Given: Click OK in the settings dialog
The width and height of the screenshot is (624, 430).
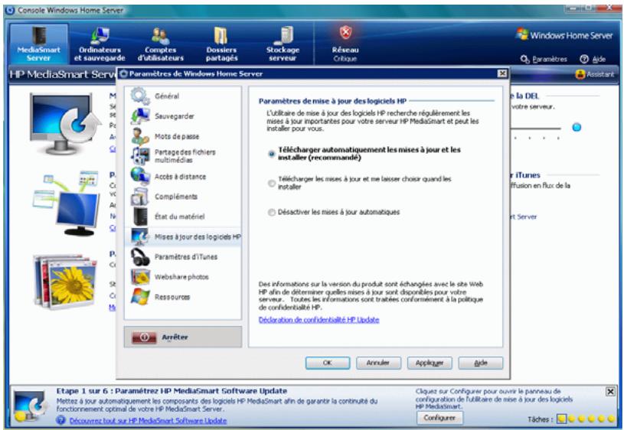Looking at the screenshot, I should tap(328, 363).
